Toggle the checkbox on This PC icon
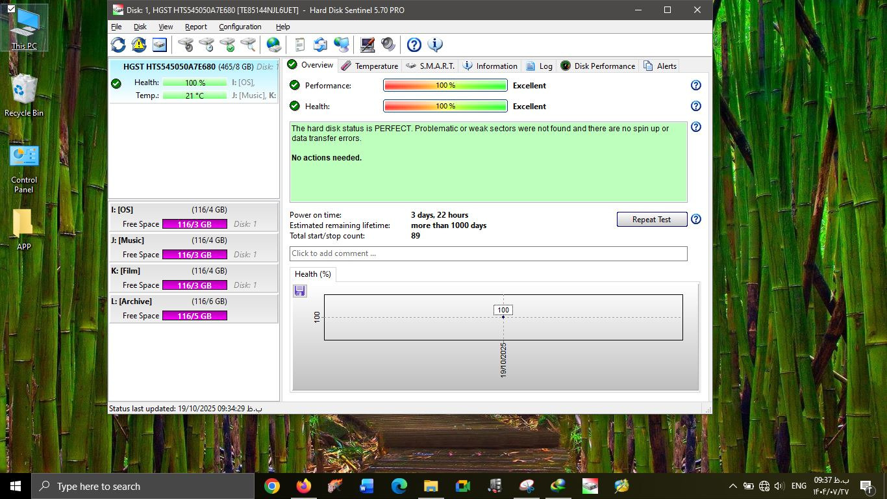The height and width of the screenshot is (499, 887). (x=11, y=9)
